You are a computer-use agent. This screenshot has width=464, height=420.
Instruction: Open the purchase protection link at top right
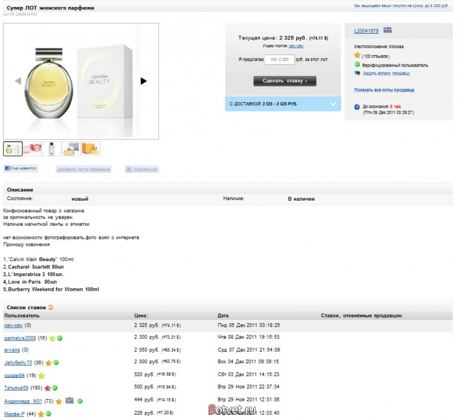(401, 6)
